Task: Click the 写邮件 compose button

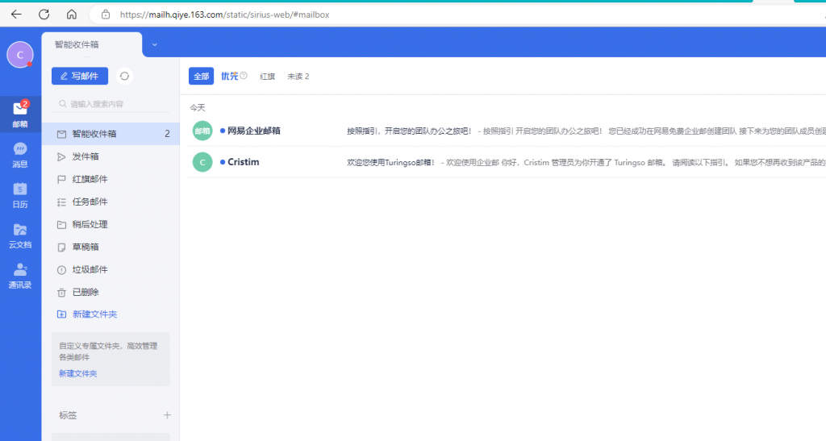Action: 80,76
